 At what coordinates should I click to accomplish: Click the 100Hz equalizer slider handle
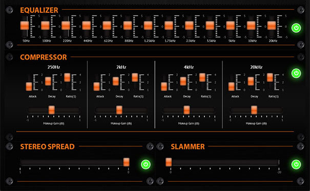[x=45, y=26]
